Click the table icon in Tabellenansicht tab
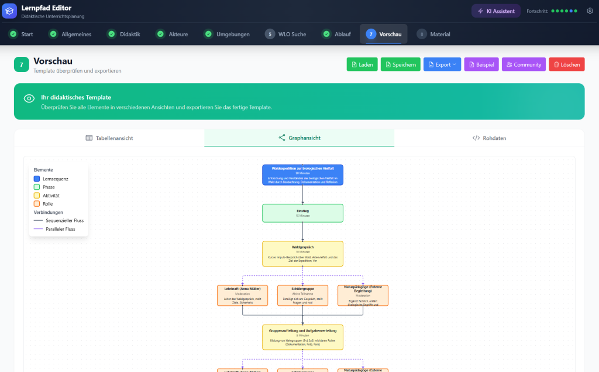The width and height of the screenshot is (599, 372). 89,138
